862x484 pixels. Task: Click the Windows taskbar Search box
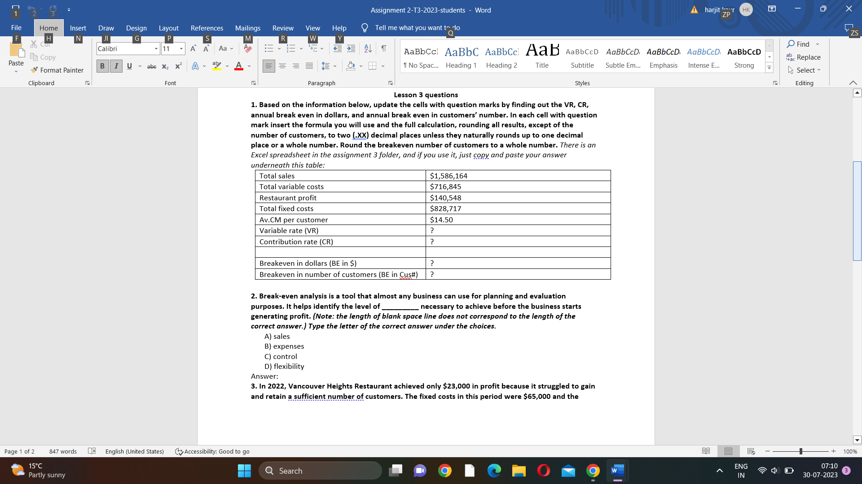[321, 471]
